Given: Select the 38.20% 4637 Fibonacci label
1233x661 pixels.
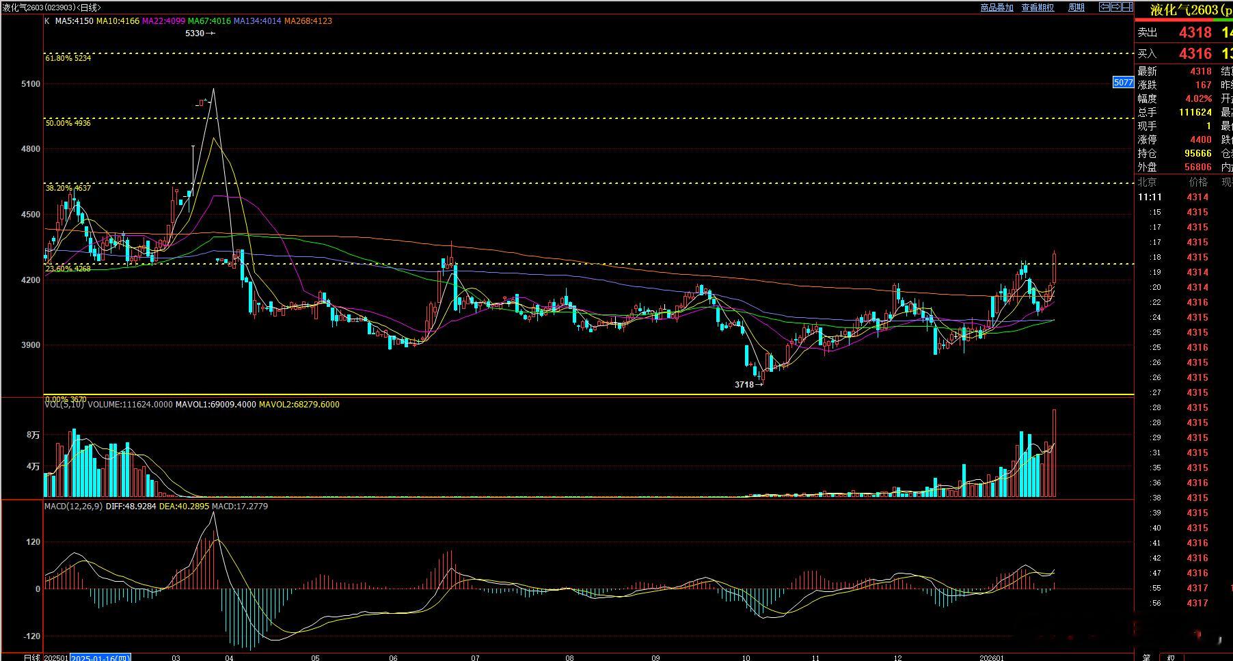Looking at the screenshot, I should coord(68,187).
